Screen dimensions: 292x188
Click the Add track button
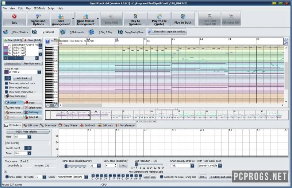[x=22, y=78]
